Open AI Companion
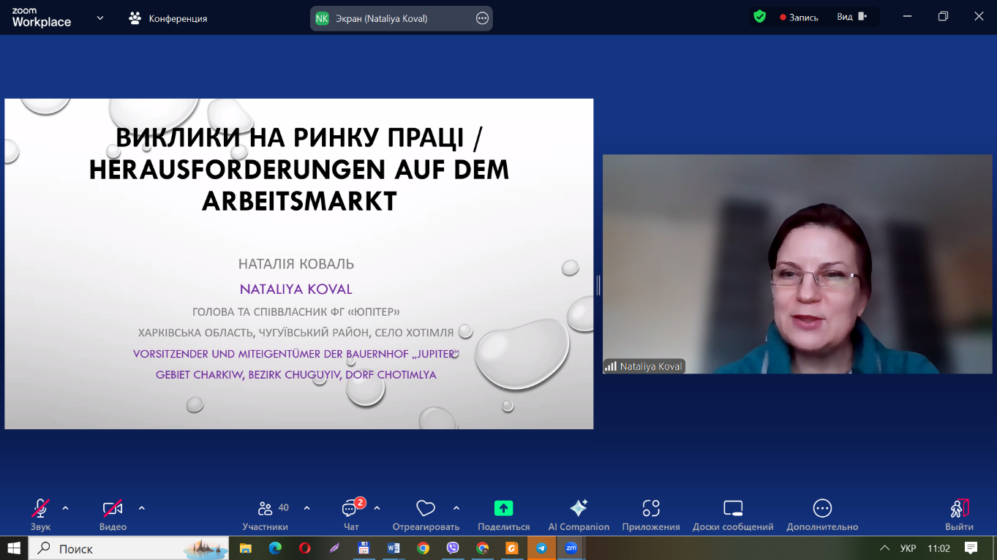 (579, 514)
